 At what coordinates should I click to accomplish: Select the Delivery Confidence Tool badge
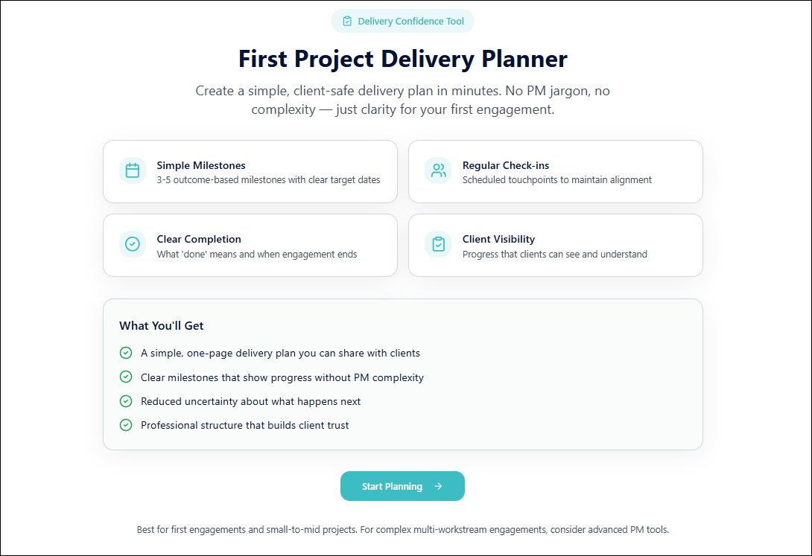tap(402, 21)
